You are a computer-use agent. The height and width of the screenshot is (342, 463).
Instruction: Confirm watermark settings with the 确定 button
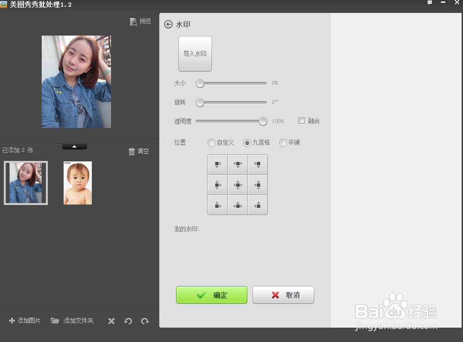211,295
